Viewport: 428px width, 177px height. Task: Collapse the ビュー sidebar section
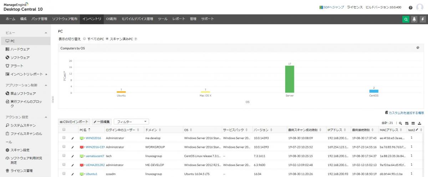tap(46, 33)
